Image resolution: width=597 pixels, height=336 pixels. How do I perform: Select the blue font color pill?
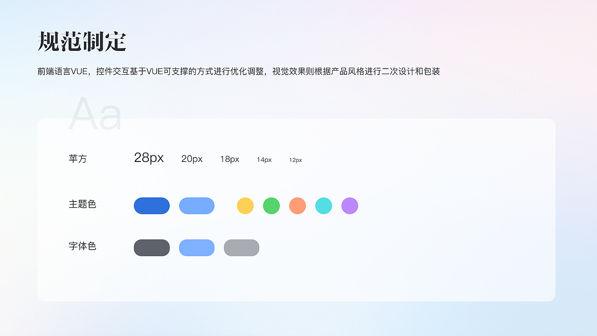tap(196, 247)
